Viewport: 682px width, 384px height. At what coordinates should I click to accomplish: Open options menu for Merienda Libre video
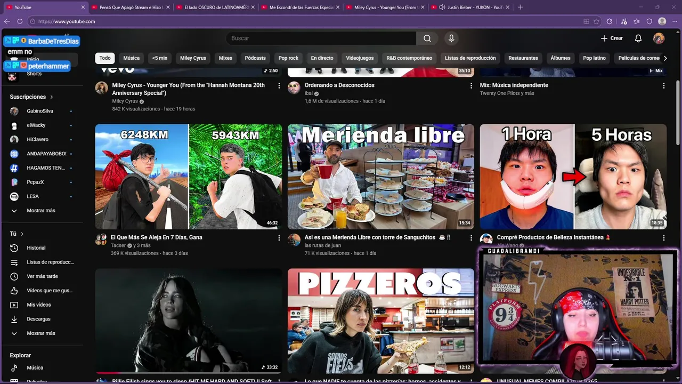[x=471, y=238]
